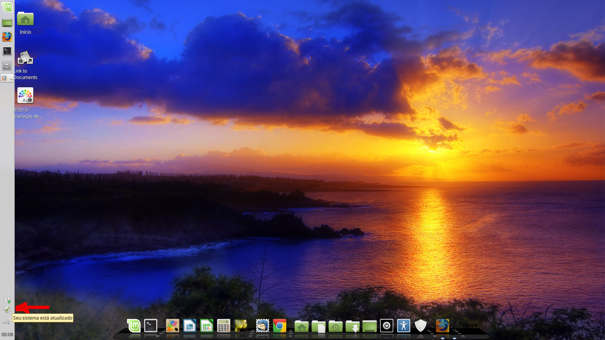Open the Recent files folder in the dock
The image size is (605, 340).
click(x=336, y=326)
